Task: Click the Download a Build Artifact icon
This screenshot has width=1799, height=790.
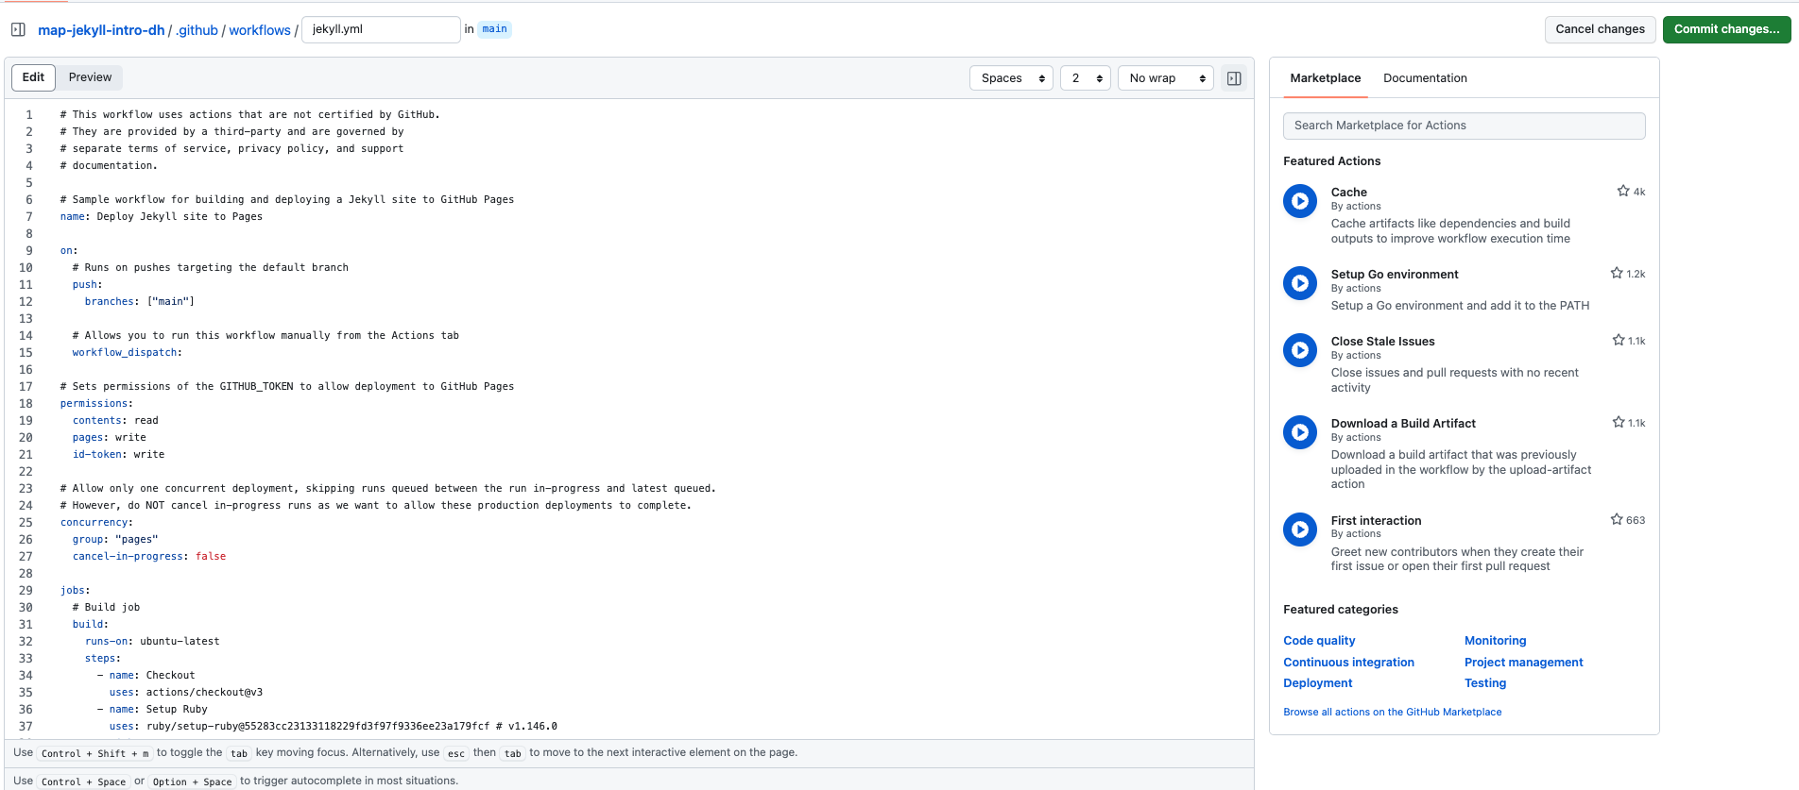Action: (x=1300, y=432)
